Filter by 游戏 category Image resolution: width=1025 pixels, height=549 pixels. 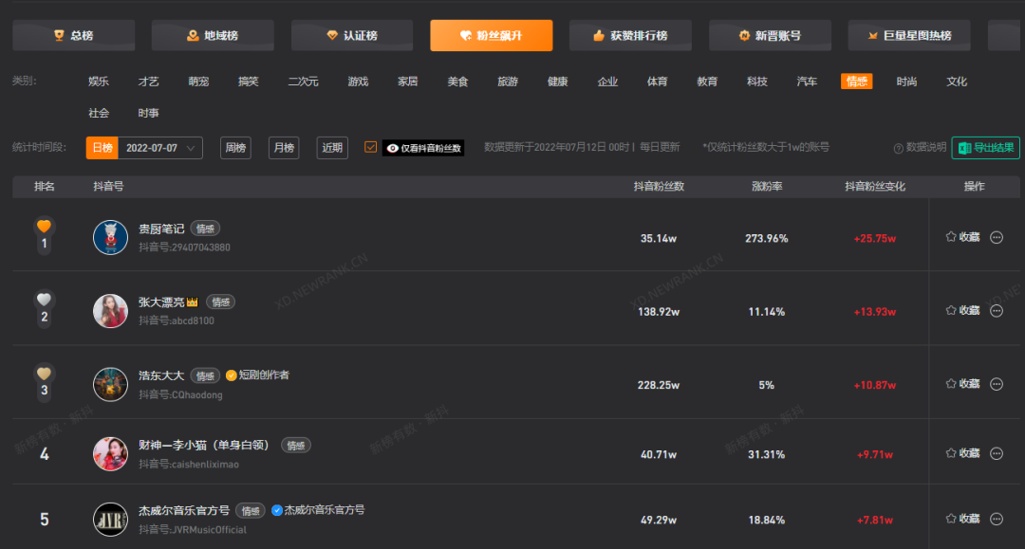pyautogui.click(x=358, y=82)
